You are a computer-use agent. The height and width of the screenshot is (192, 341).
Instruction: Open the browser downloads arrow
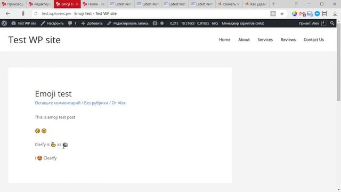[335, 14]
